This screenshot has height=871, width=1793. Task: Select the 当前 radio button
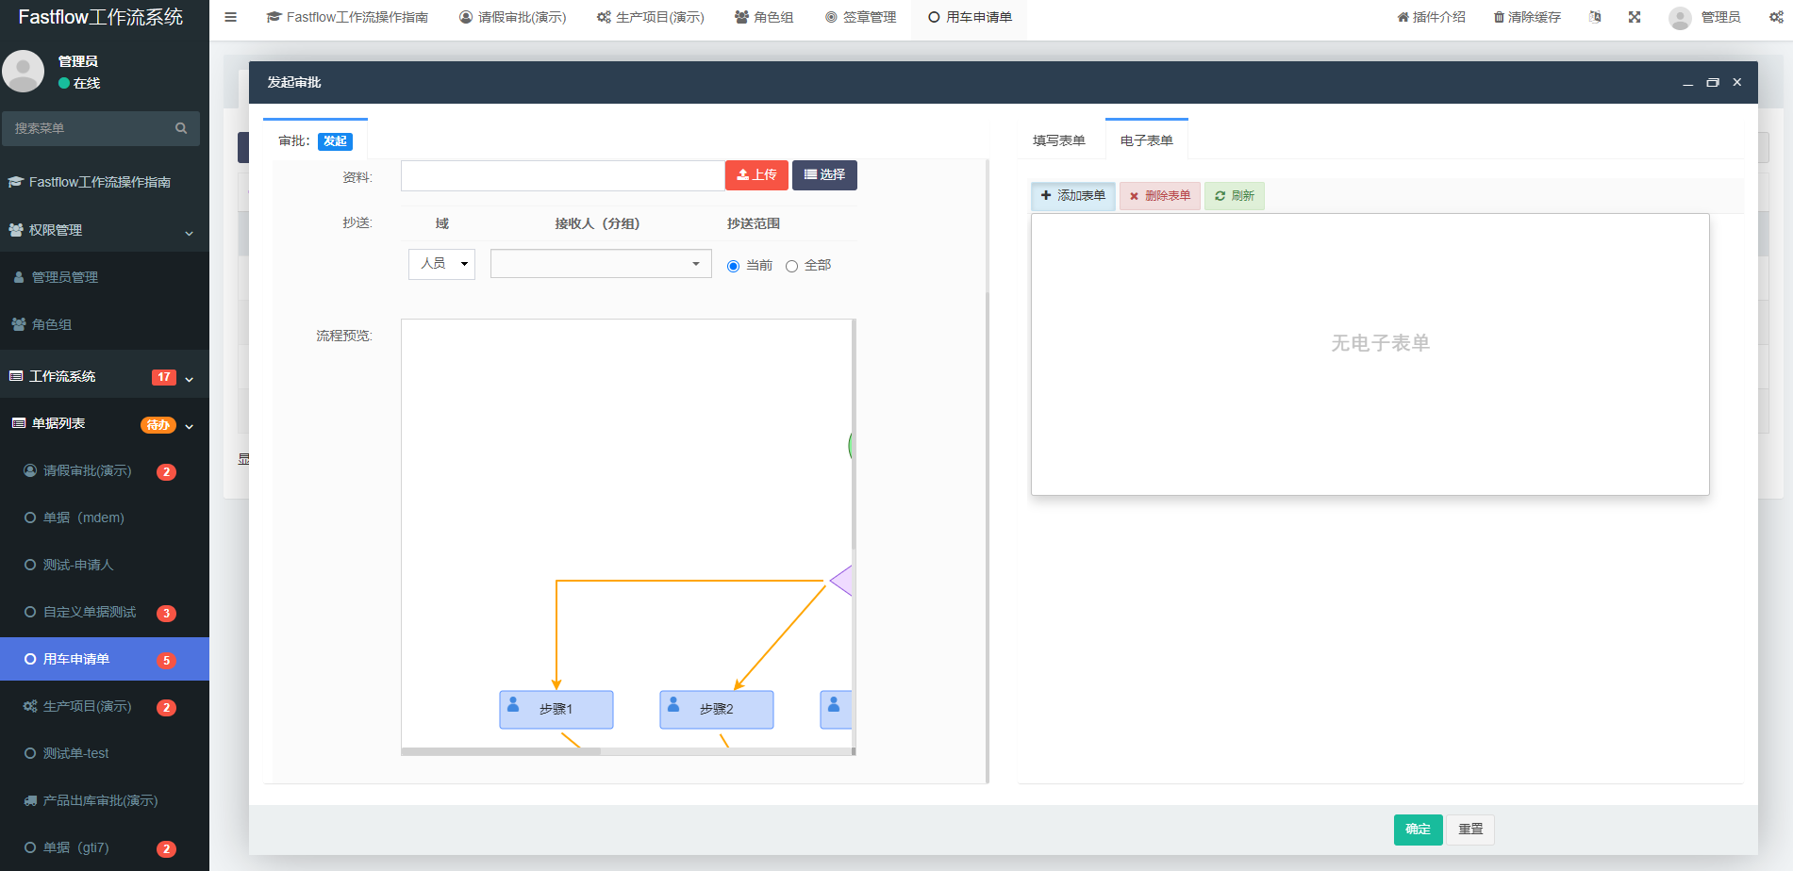pos(733,267)
